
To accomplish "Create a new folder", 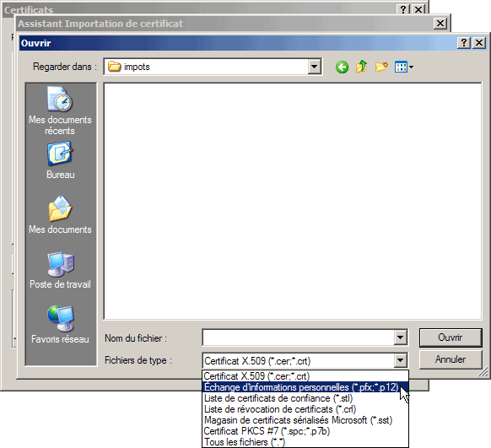I will click(x=381, y=67).
